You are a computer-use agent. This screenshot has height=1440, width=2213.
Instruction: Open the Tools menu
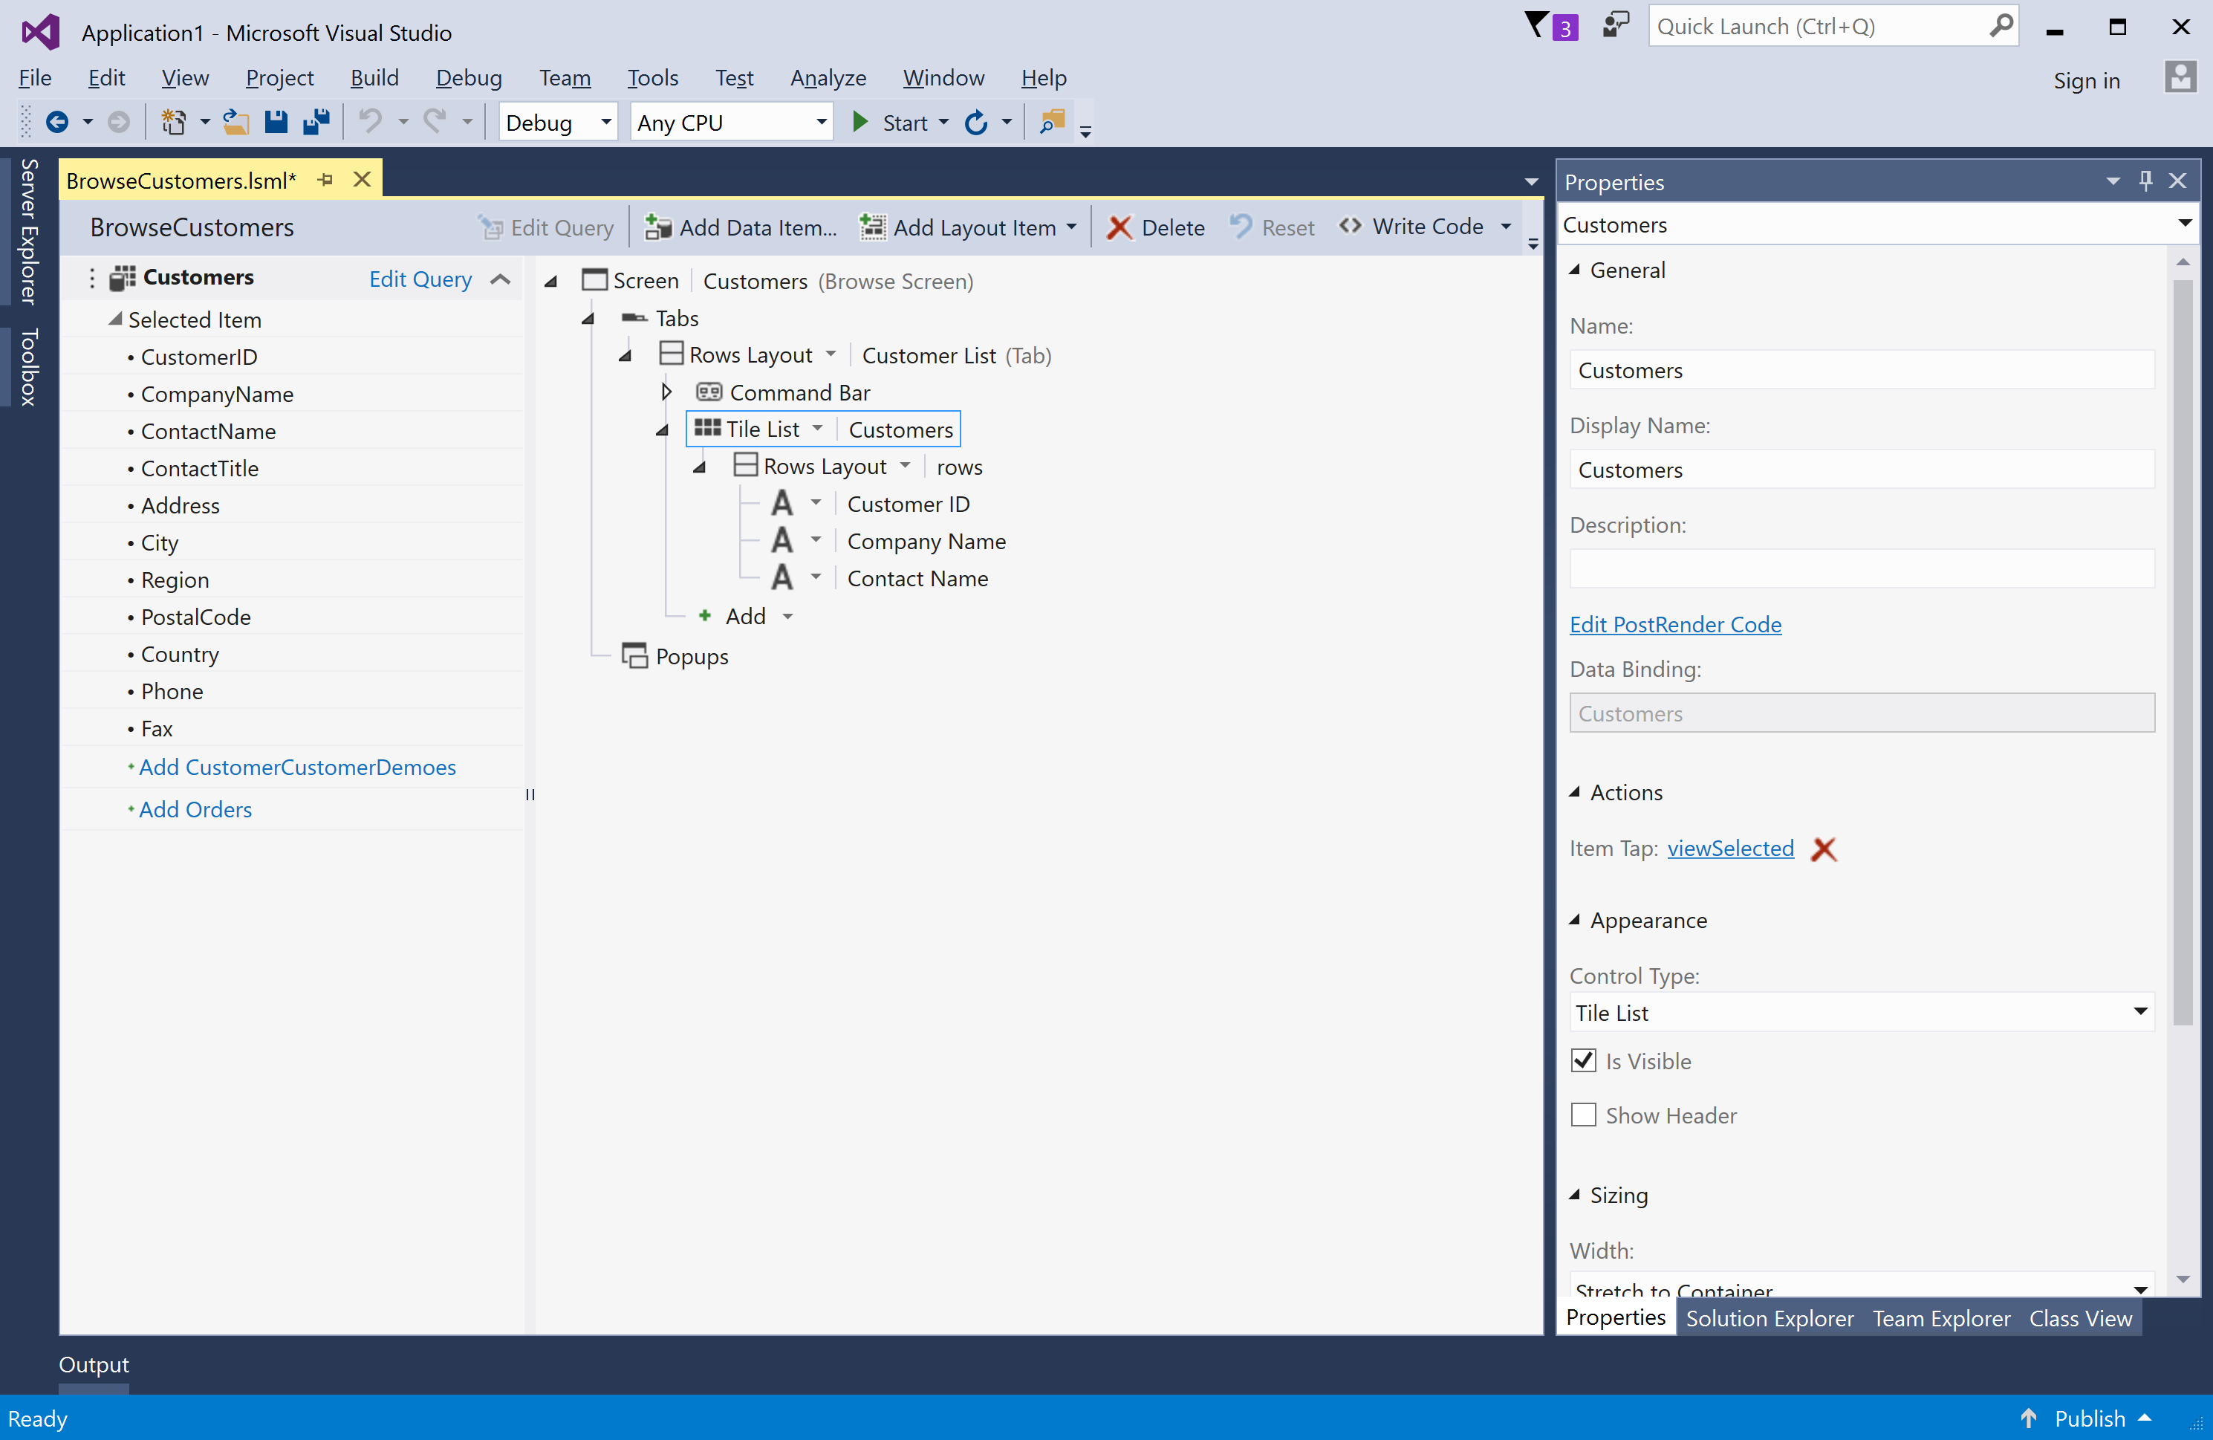point(653,77)
